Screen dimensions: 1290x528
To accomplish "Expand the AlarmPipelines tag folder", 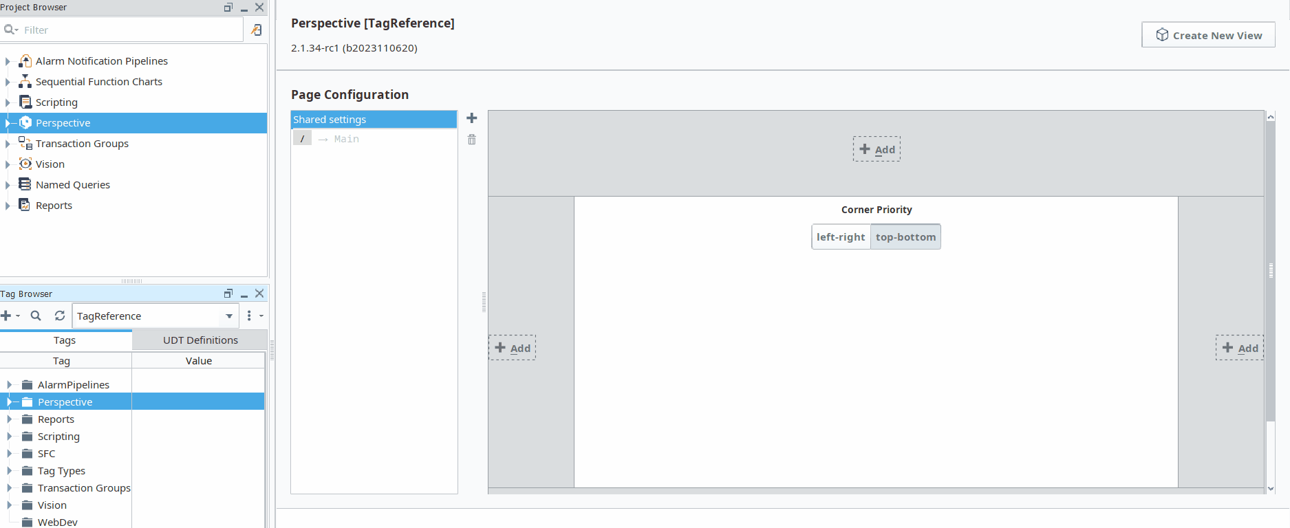I will pos(9,385).
